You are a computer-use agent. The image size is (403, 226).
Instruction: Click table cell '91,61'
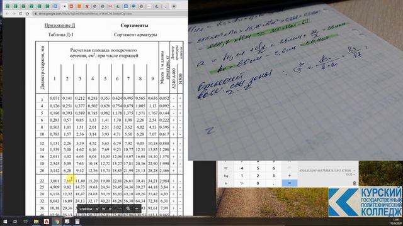coord(152,208)
